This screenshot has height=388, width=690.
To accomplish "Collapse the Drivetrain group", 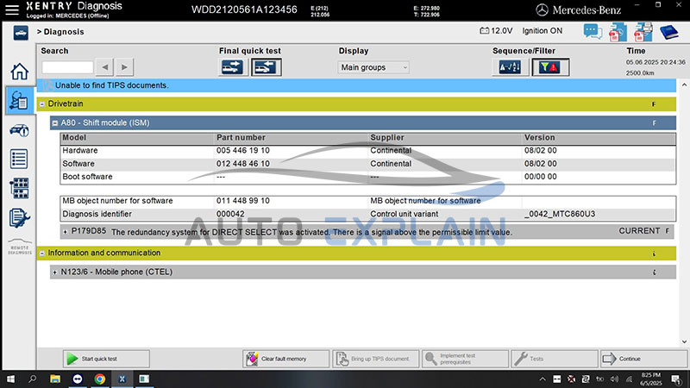I will 41,104.
